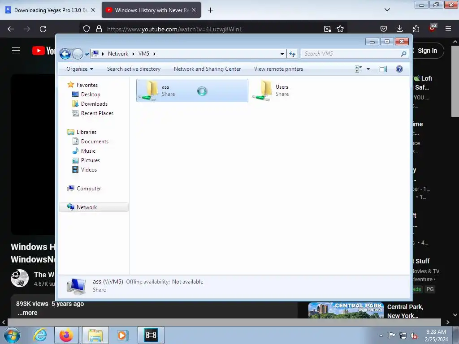459x344 pixels.
Task: Click the muted volume tray icon
Action: point(414,335)
